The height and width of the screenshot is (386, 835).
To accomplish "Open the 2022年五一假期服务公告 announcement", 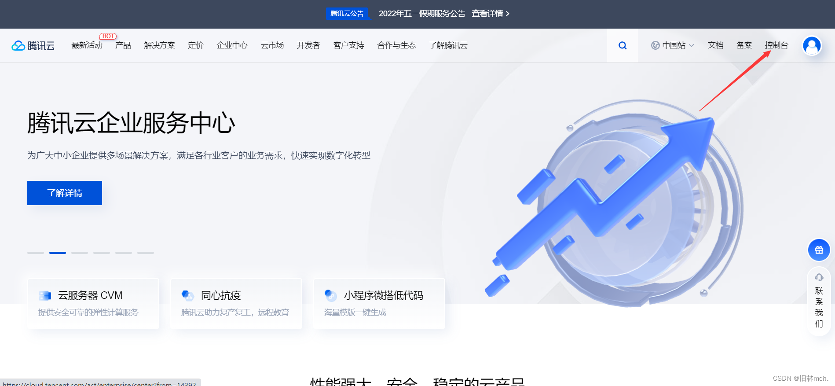I will pyautogui.click(x=422, y=14).
